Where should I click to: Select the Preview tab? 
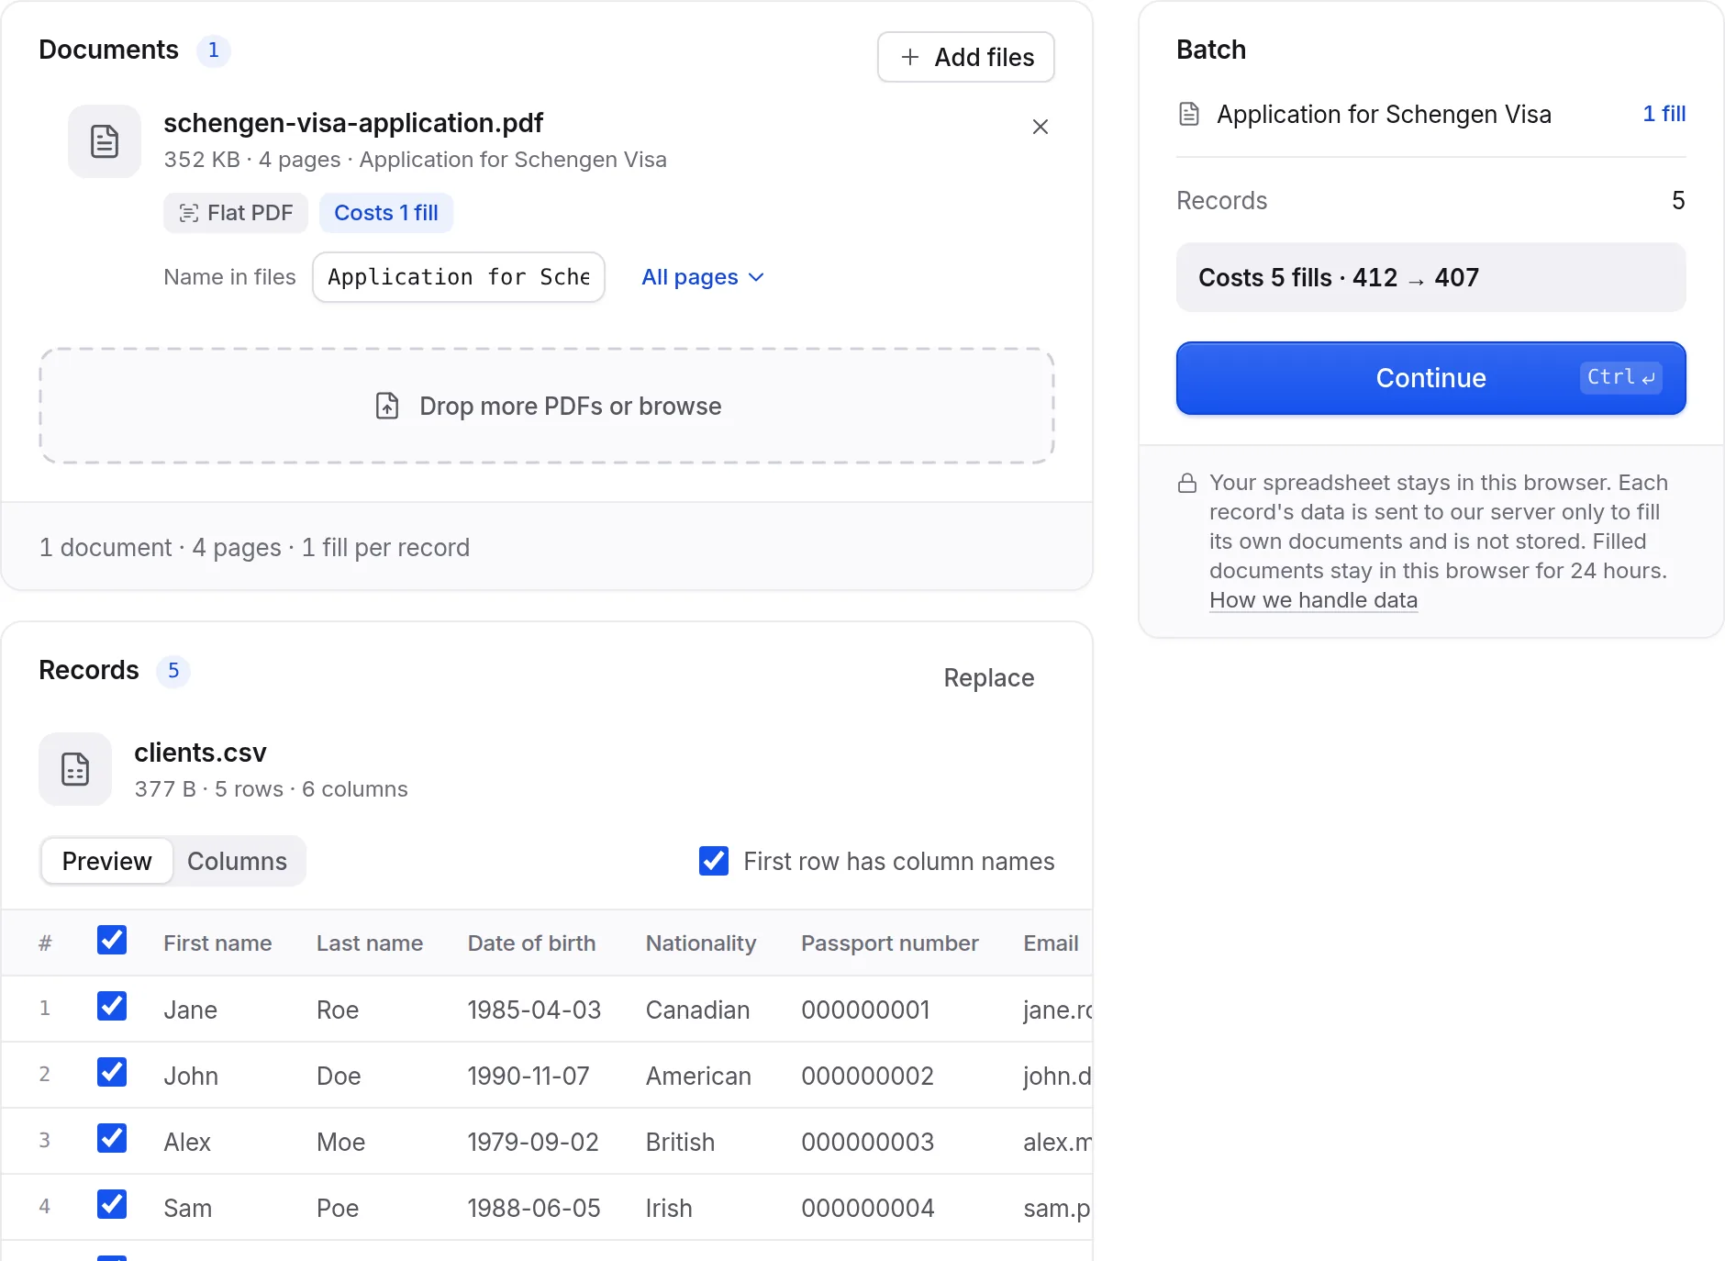click(x=107, y=861)
